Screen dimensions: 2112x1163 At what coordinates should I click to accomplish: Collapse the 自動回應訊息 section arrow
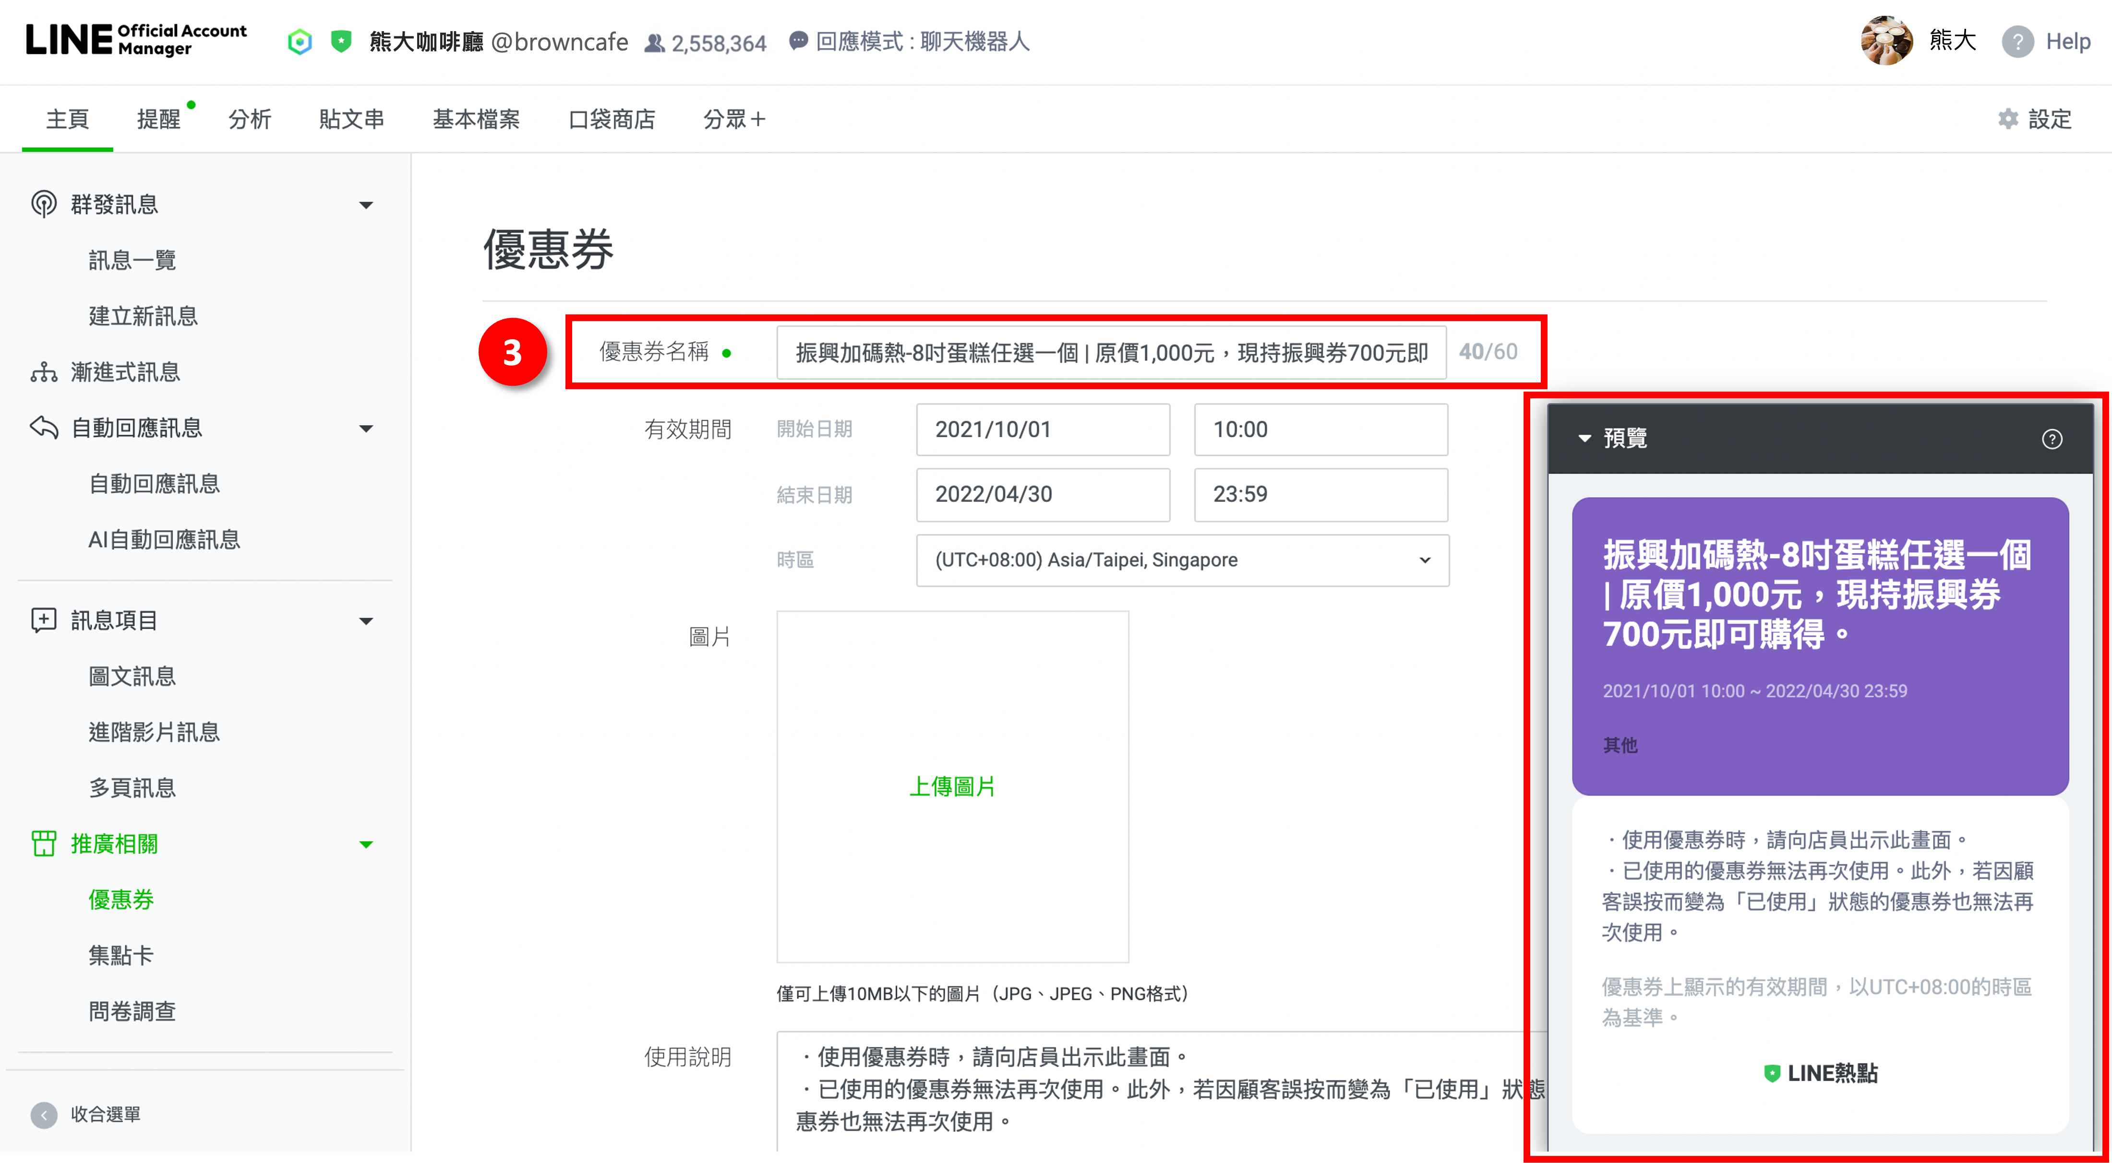[x=367, y=428]
